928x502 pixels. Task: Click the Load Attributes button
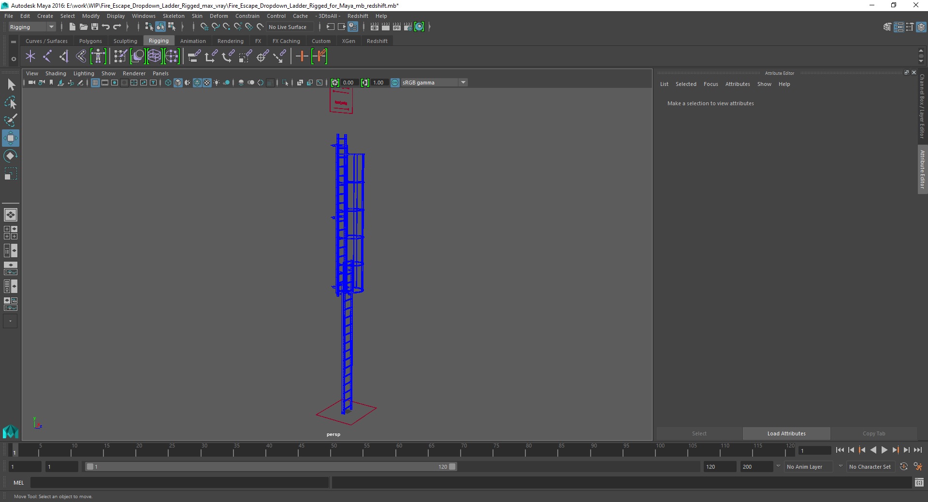tap(786, 433)
